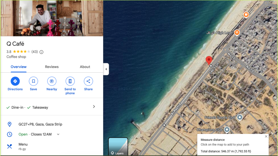Select the orange coffee cup map marker
Viewport: 278px width, 156px height.
tap(246, 15)
